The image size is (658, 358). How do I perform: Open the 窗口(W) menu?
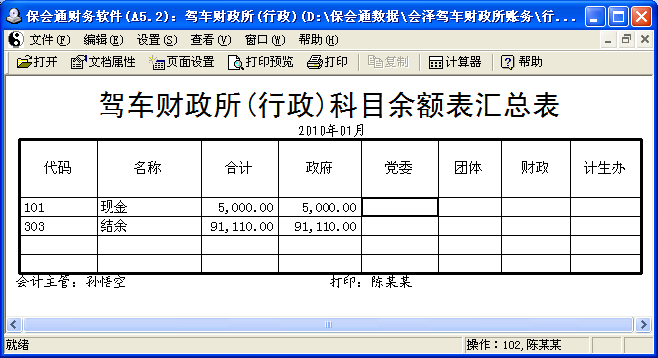[265, 40]
